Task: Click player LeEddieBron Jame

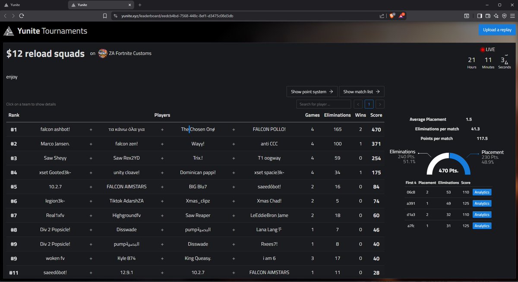Action: coord(269,215)
